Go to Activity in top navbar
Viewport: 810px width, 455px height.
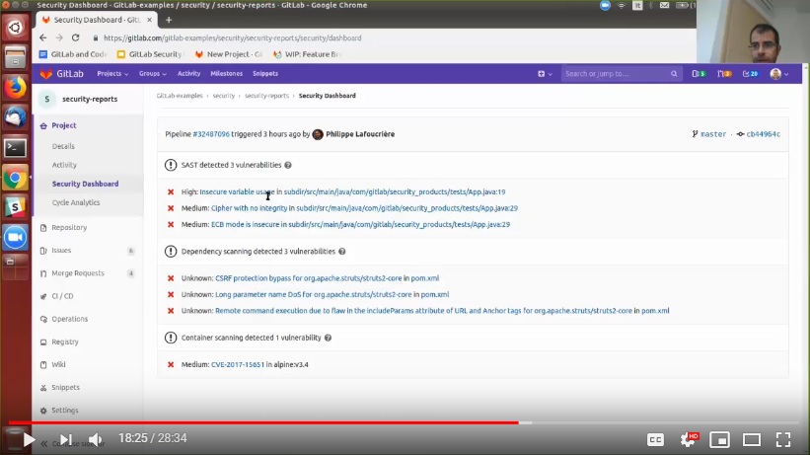[x=188, y=74]
